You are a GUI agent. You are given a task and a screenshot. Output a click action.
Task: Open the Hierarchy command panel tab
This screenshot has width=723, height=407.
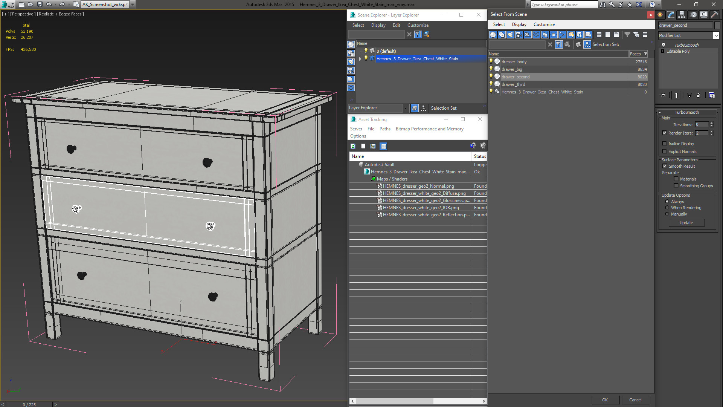682,15
